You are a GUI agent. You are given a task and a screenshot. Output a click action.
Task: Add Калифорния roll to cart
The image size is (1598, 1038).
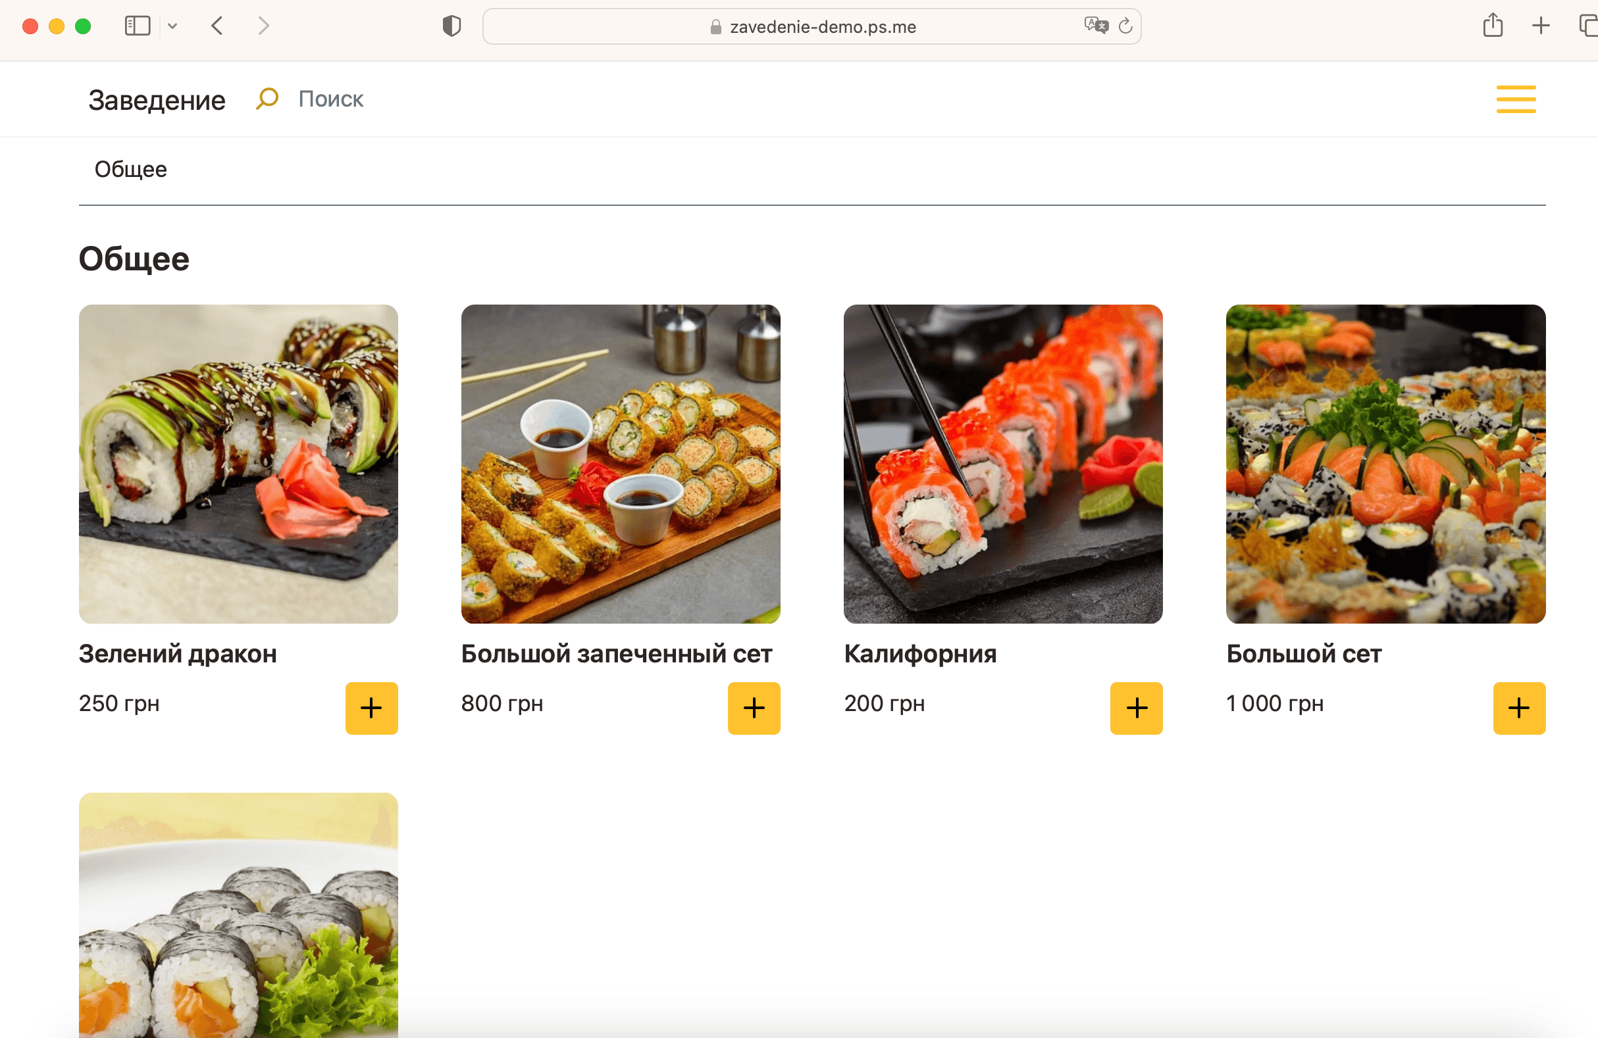(x=1136, y=708)
